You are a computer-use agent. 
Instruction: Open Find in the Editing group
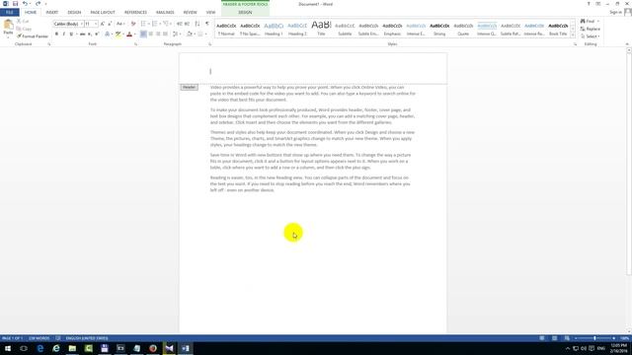click(x=588, y=21)
